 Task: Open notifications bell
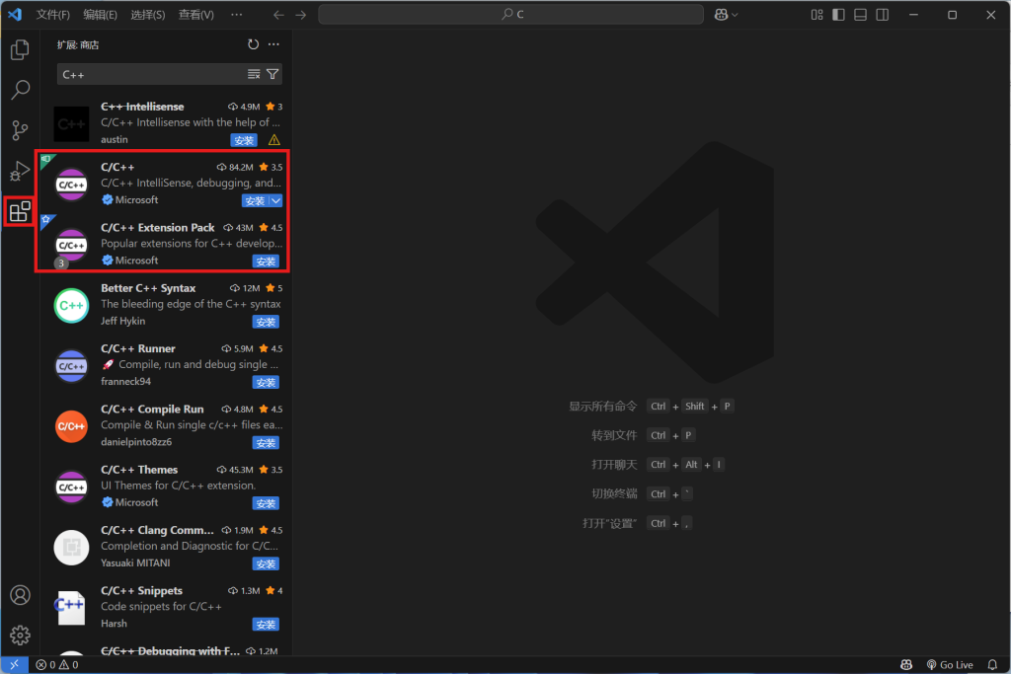pyautogui.click(x=992, y=664)
